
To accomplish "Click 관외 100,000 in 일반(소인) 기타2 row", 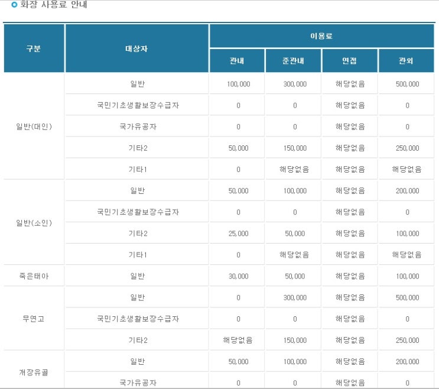I will 407,234.
